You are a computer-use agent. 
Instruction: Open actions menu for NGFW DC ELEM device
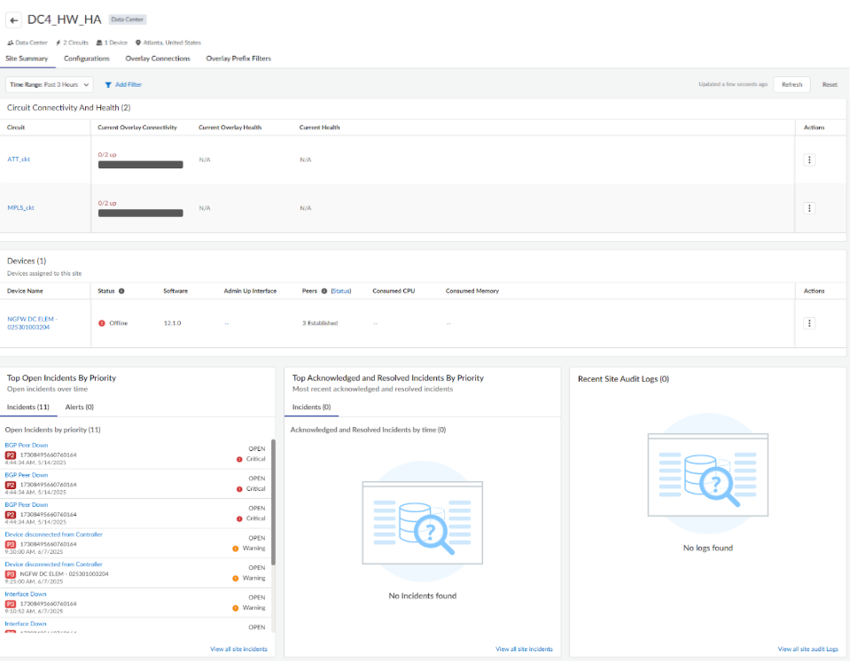click(x=808, y=323)
